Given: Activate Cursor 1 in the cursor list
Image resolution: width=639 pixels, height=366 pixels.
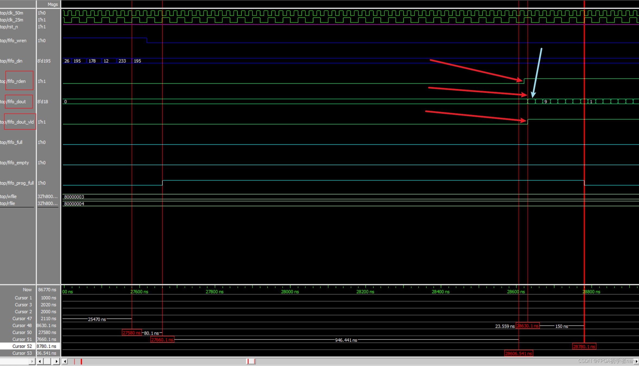Looking at the screenshot, I should tap(23, 298).
